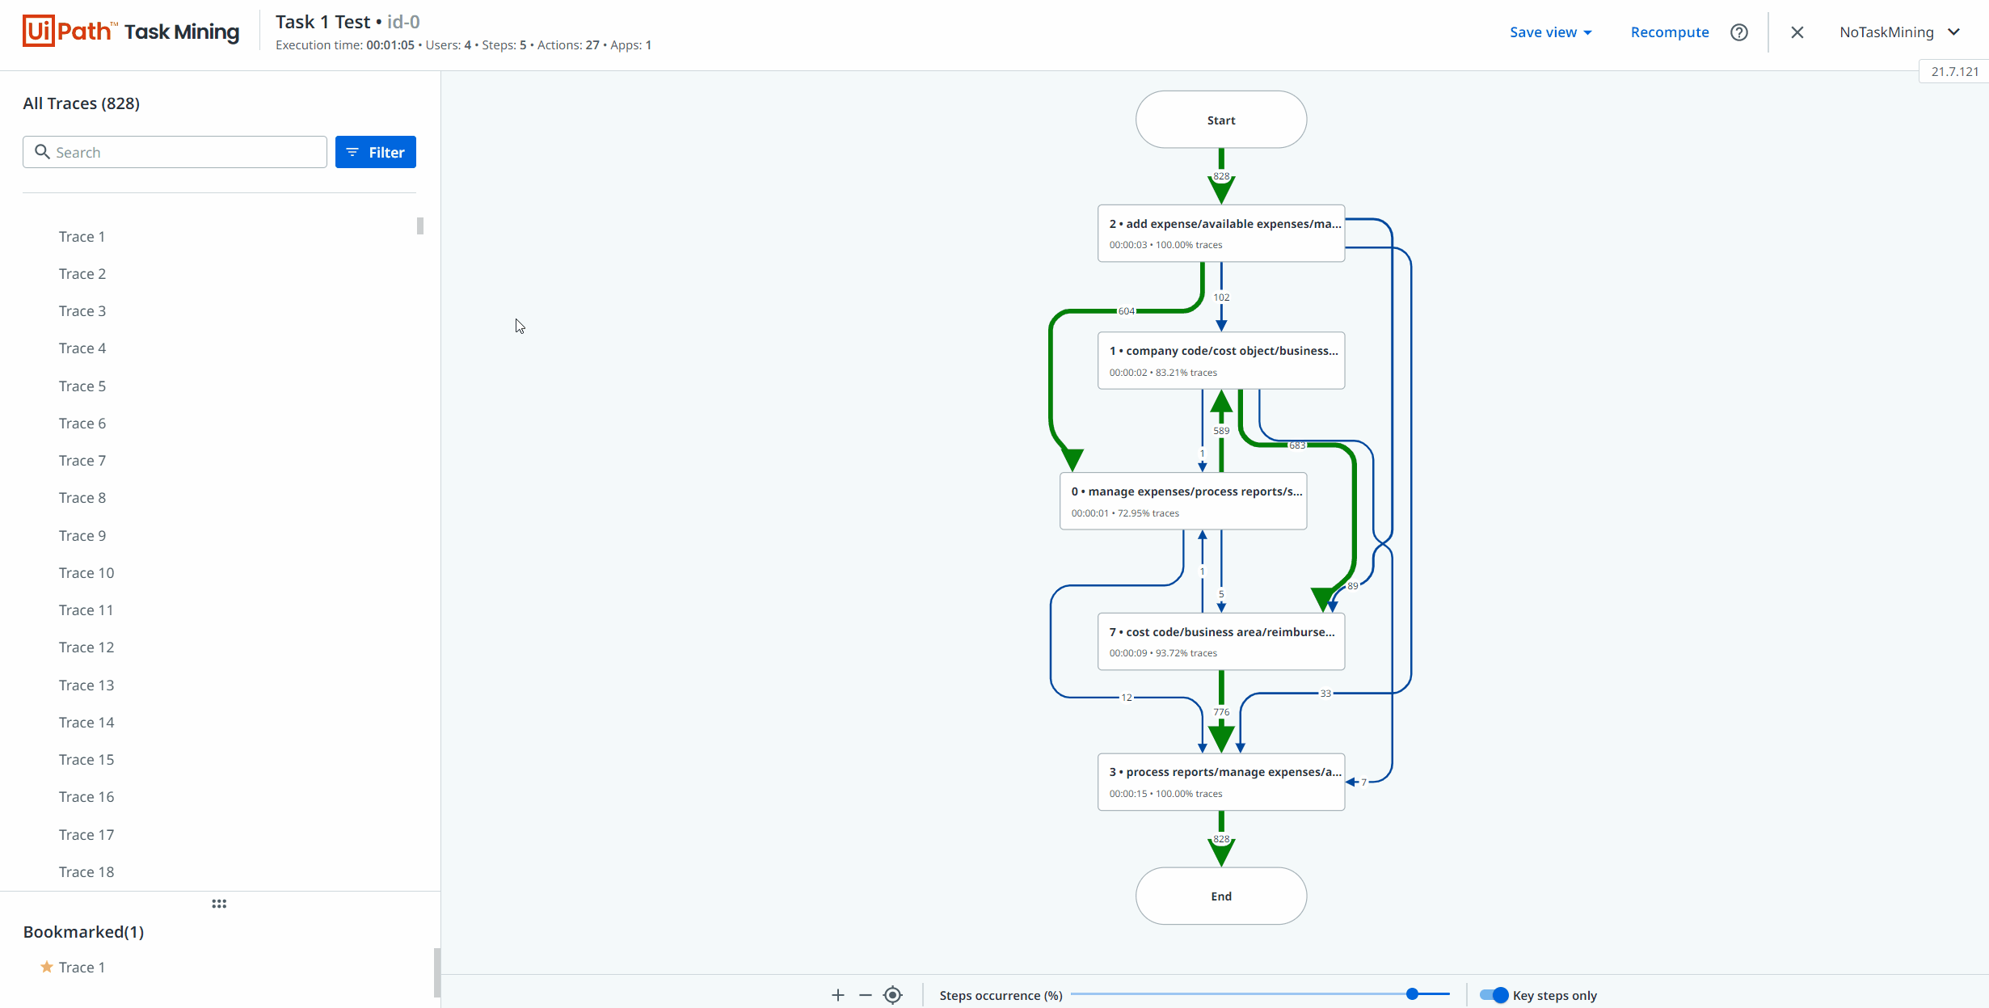Image resolution: width=1989 pixels, height=1008 pixels.
Task: Click the star icon of bookmarked Trace 1
Action: pos(47,967)
